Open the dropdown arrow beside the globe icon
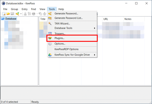This screenshot has width=152, height=104. click(x=37, y=14)
